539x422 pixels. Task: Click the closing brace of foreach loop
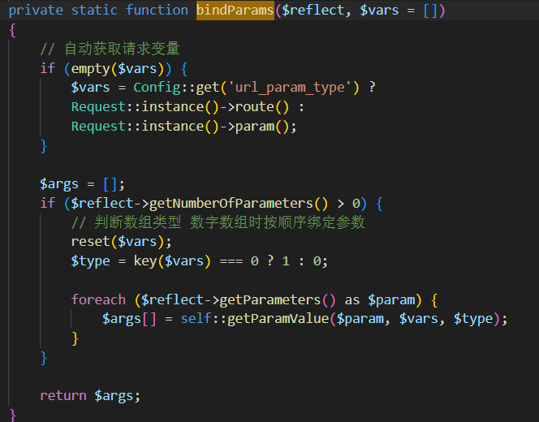tap(75, 338)
